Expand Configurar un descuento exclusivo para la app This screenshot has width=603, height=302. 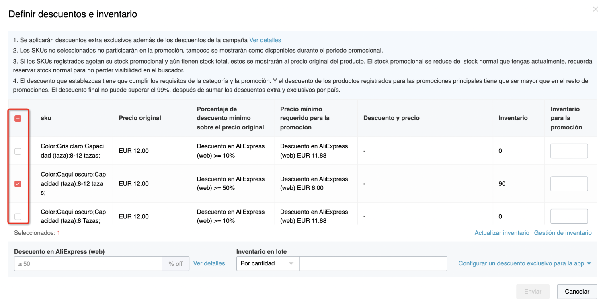point(525,263)
